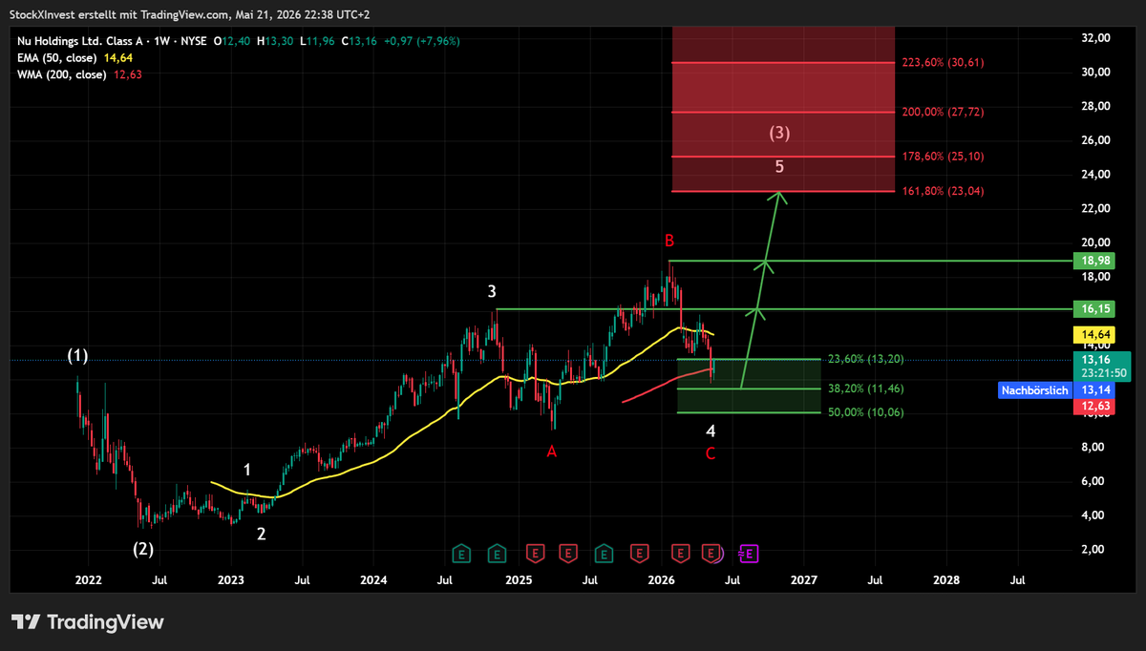Click the 2028 time axis label

[x=946, y=579]
